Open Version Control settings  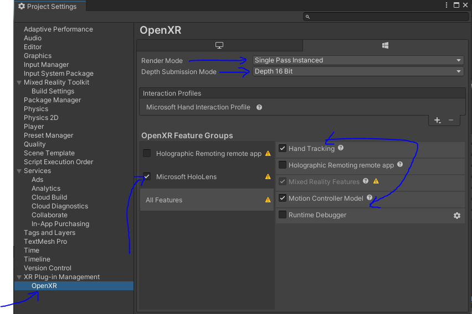point(48,268)
